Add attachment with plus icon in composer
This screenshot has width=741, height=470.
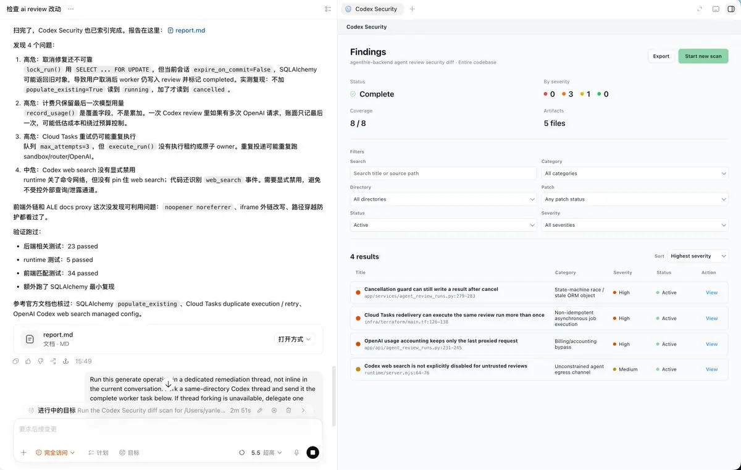(x=23, y=453)
